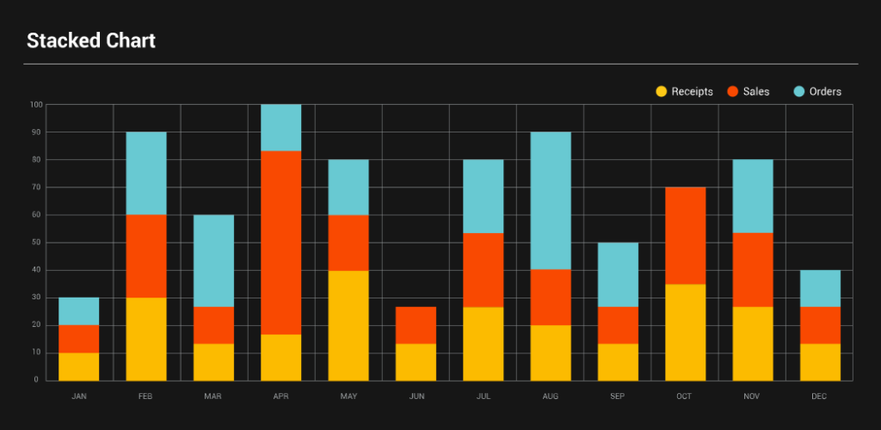Screen dimensions: 881x430
Task: Click the teal Orders segment in MAR
Action: tap(213, 261)
